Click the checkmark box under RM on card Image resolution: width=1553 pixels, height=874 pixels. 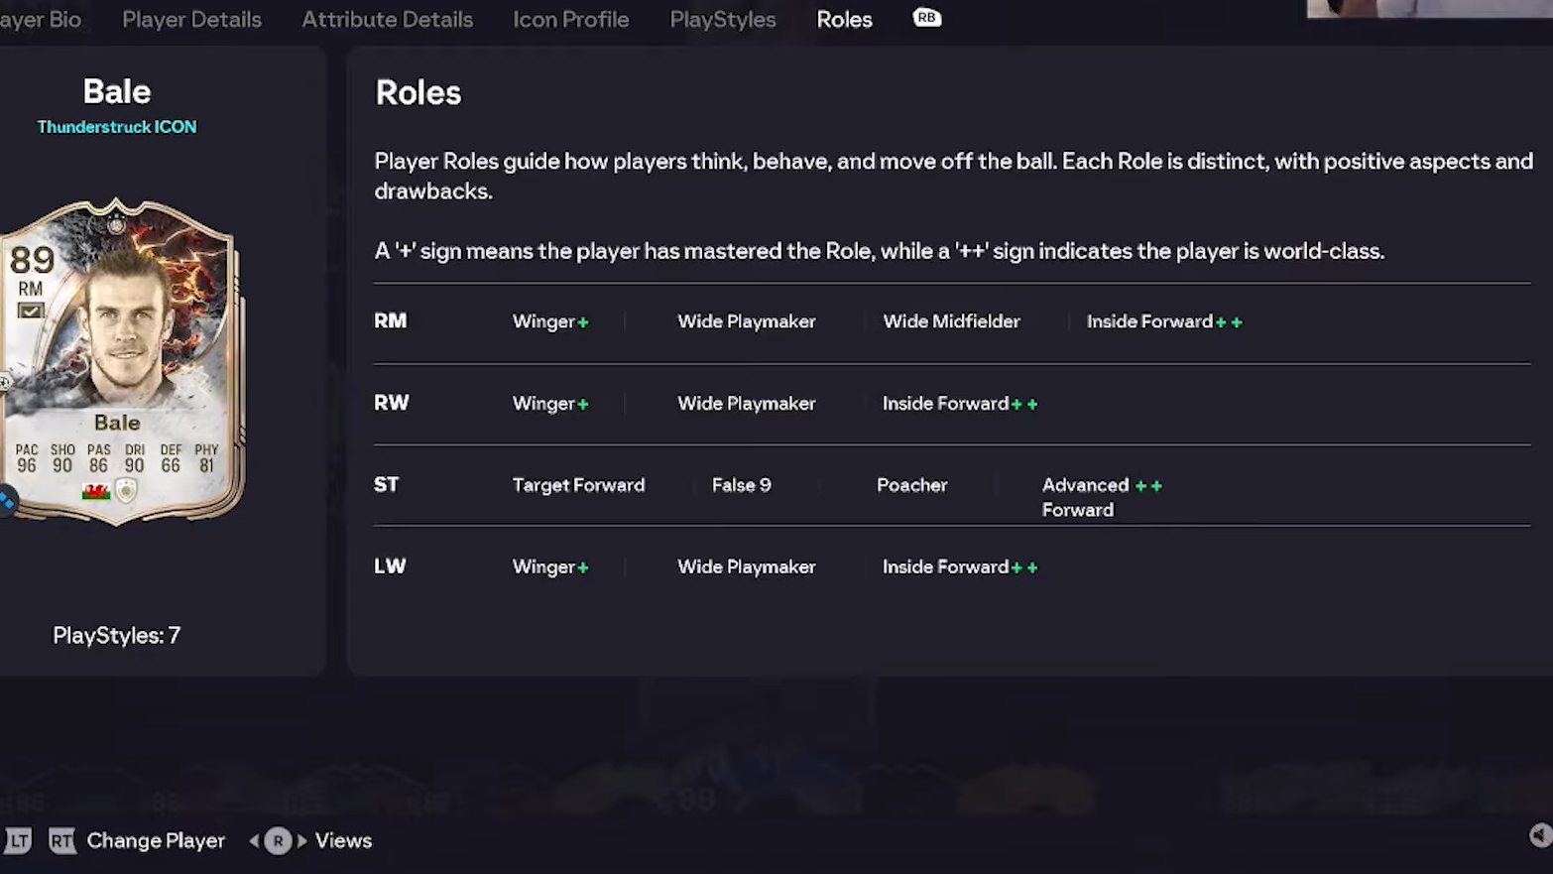(x=31, y=312)
